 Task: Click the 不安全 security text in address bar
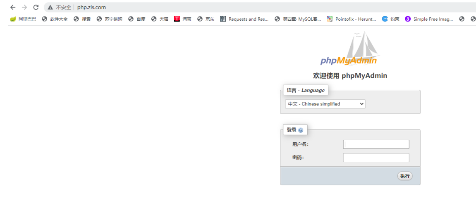[63, 7]
